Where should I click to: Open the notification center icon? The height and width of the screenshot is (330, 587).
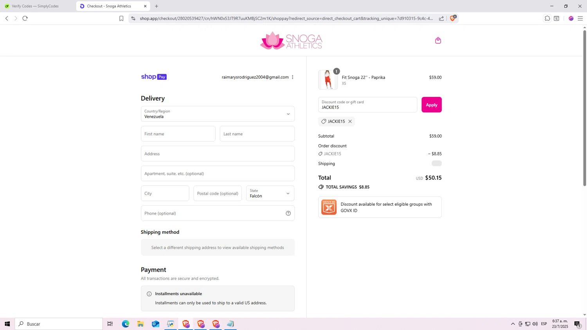[578, 324]
